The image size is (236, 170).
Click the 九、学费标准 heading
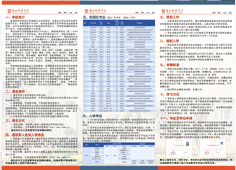170,65
